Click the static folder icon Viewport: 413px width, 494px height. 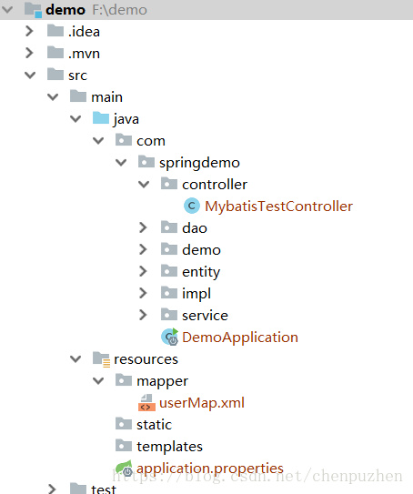124,424
